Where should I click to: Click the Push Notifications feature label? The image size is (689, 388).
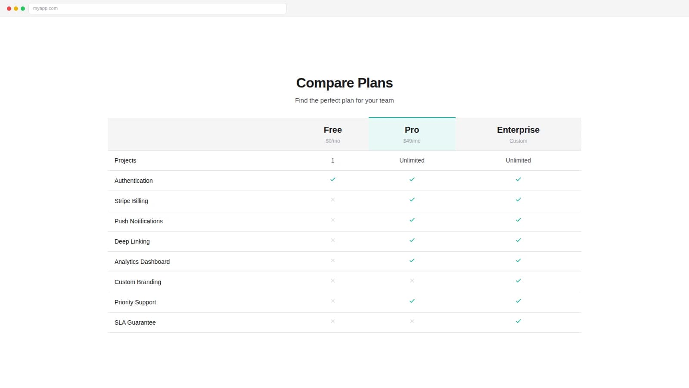(x=139, y=221)
